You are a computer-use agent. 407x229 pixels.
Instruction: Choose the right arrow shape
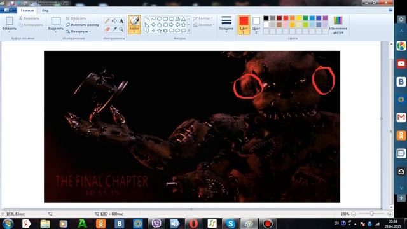[171, 25]
